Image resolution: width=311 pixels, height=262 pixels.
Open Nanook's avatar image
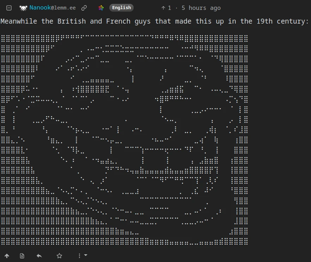[x=23, y=8]
